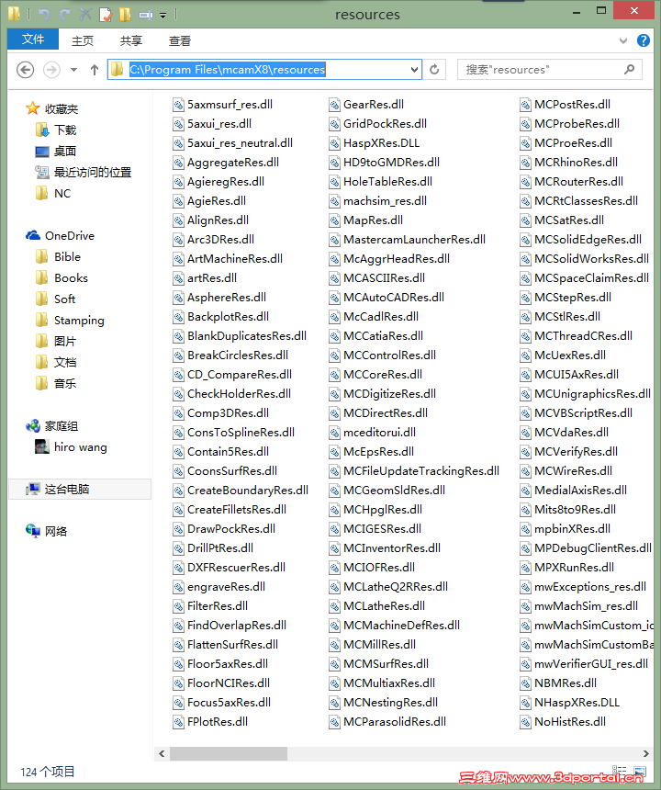The width and height of the screenshot is (661, 790).
Task: Open the blue Help question mark icon
Action: [x=643, y=40]
